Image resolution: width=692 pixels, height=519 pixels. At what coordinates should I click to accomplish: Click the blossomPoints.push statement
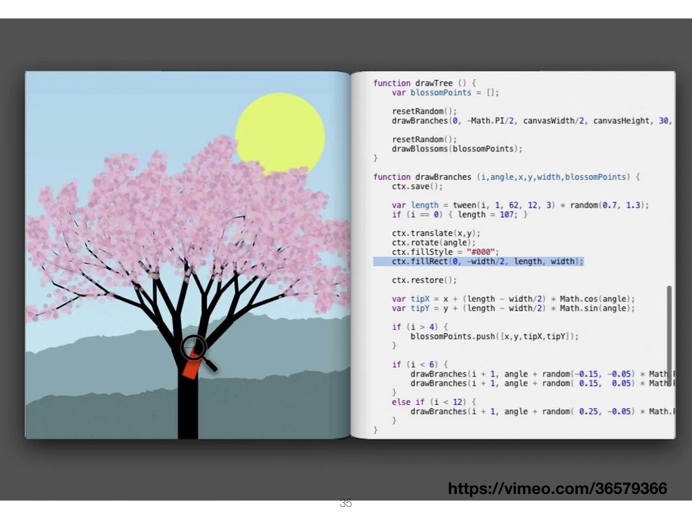(x=495, y=337)
